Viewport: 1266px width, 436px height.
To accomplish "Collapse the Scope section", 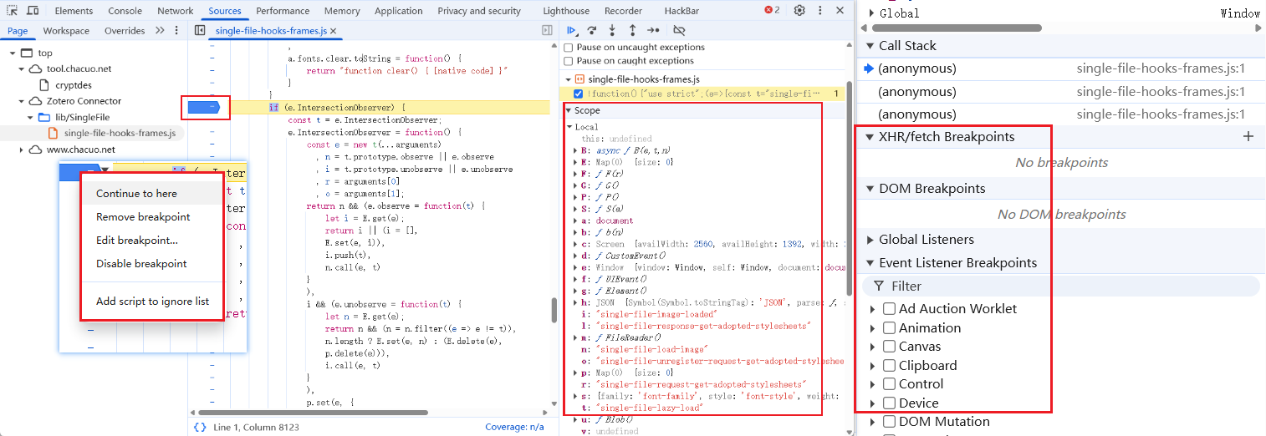I will (x=569, y=110).
